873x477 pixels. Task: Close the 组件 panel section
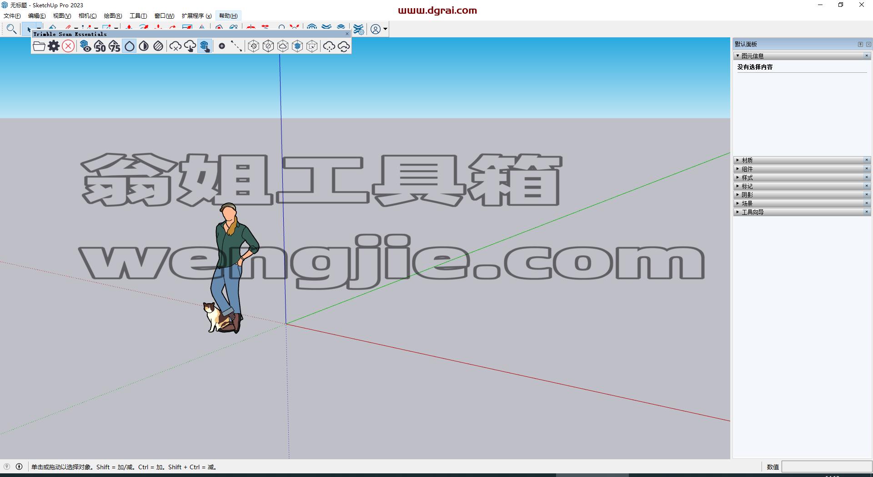pyautogui.click(x=867, y=168)
